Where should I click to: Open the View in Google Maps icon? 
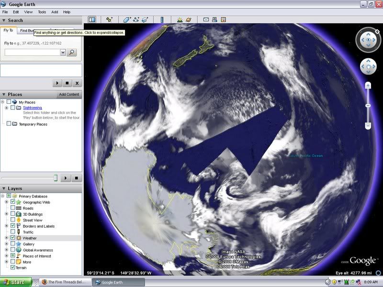click(x=223, y=20)
